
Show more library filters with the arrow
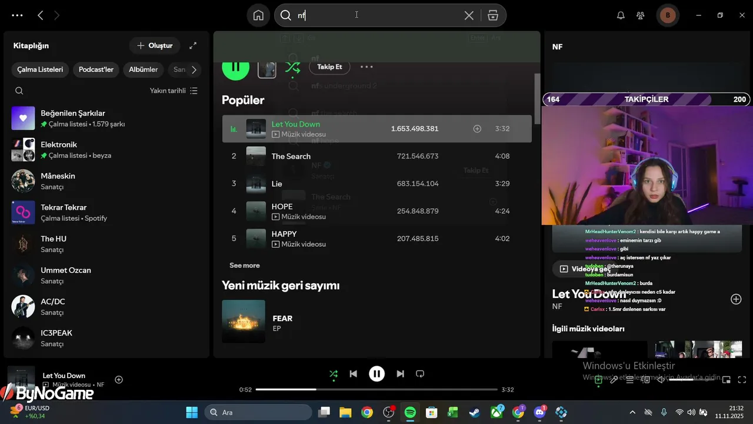(x=194, y=69)
